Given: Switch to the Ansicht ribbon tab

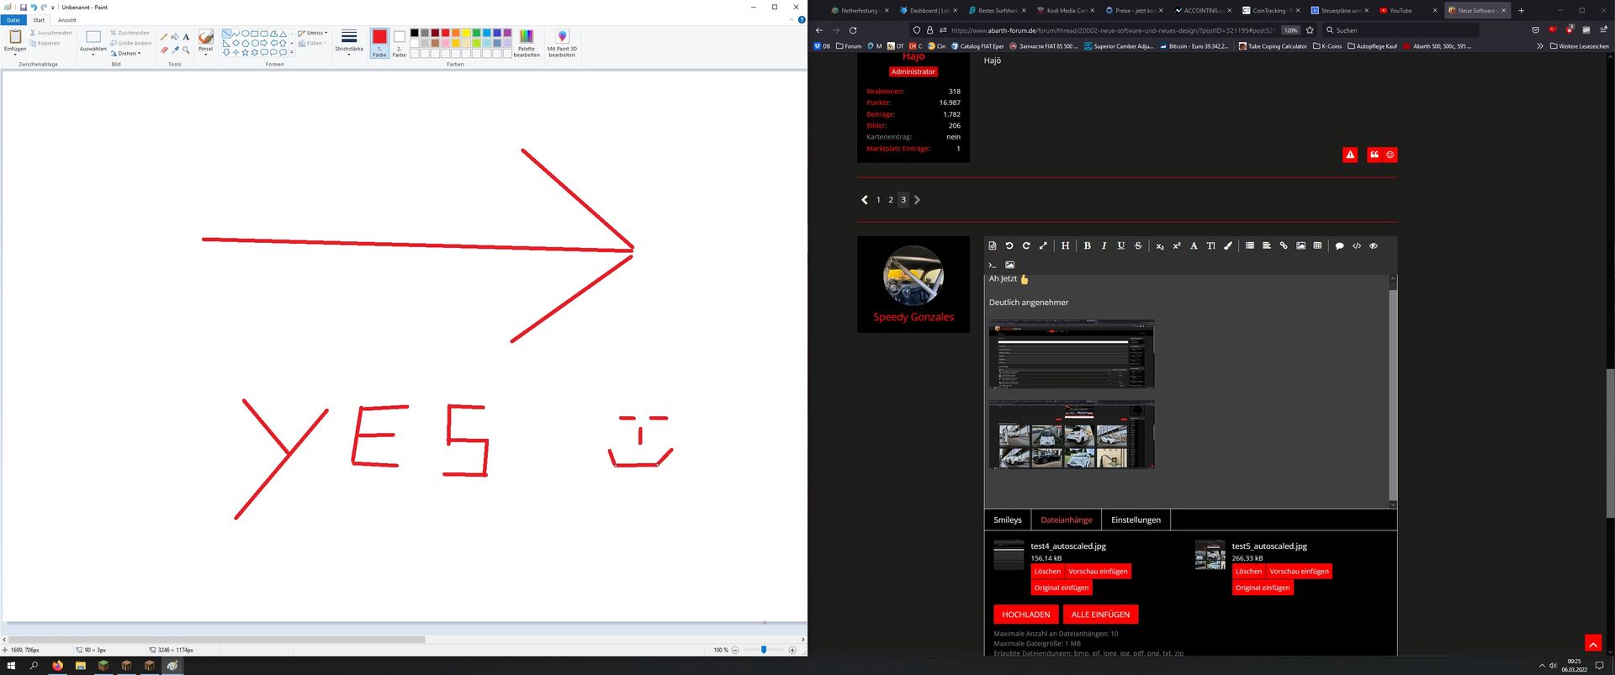Looking at the screenshot, I should pos(67,20).
